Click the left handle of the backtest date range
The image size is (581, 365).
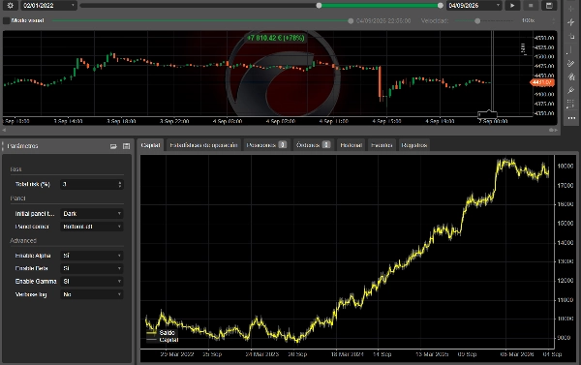tap(319, 5)
